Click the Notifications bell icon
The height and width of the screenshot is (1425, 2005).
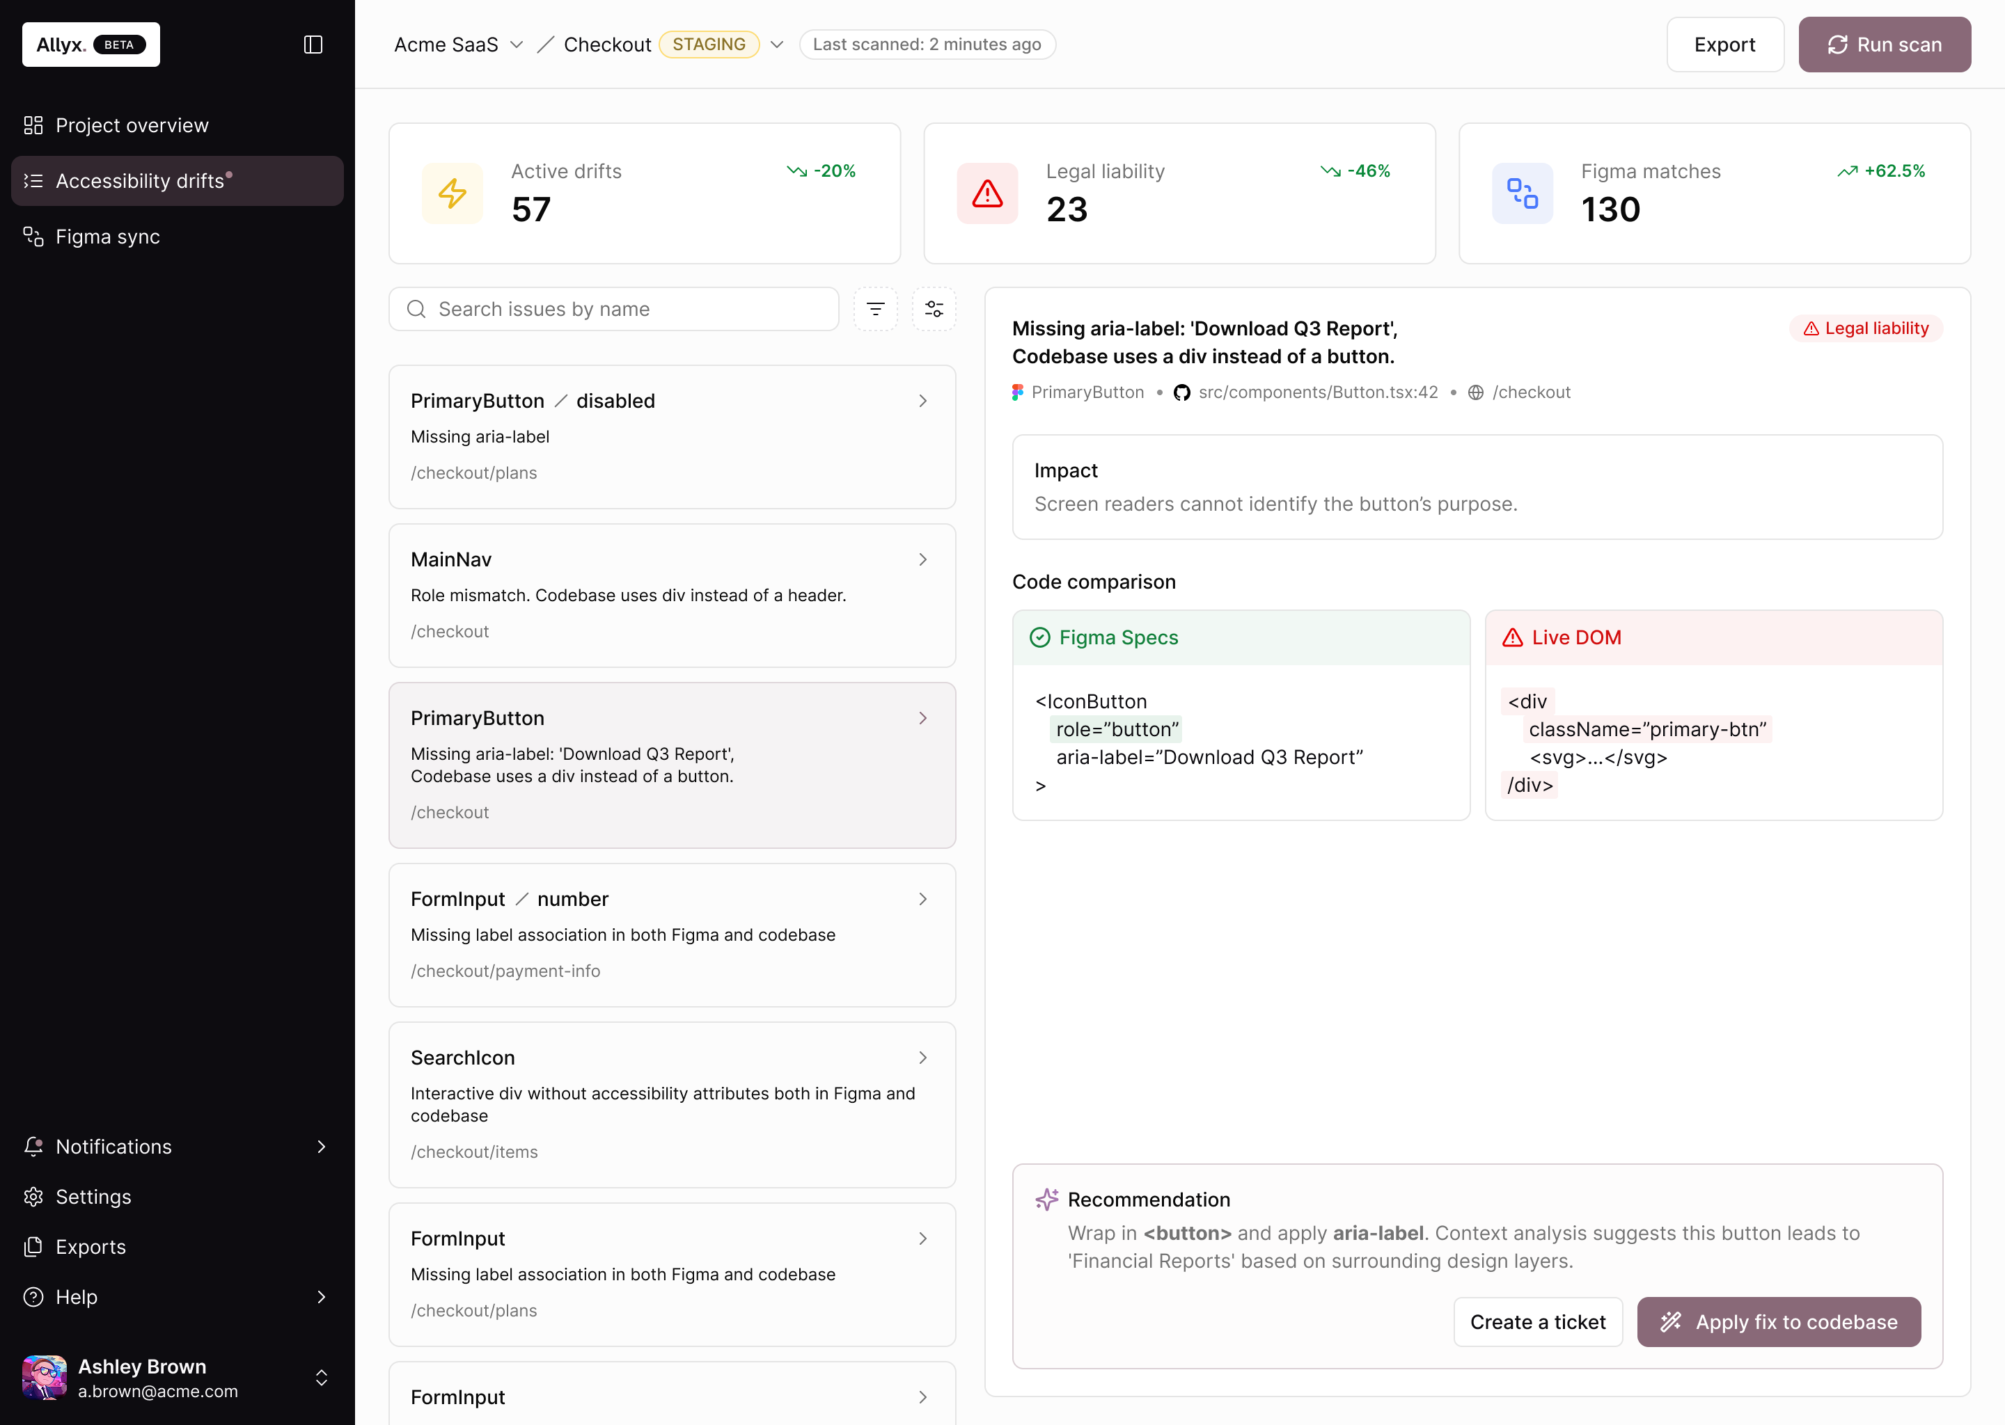tap(33, 1147)
